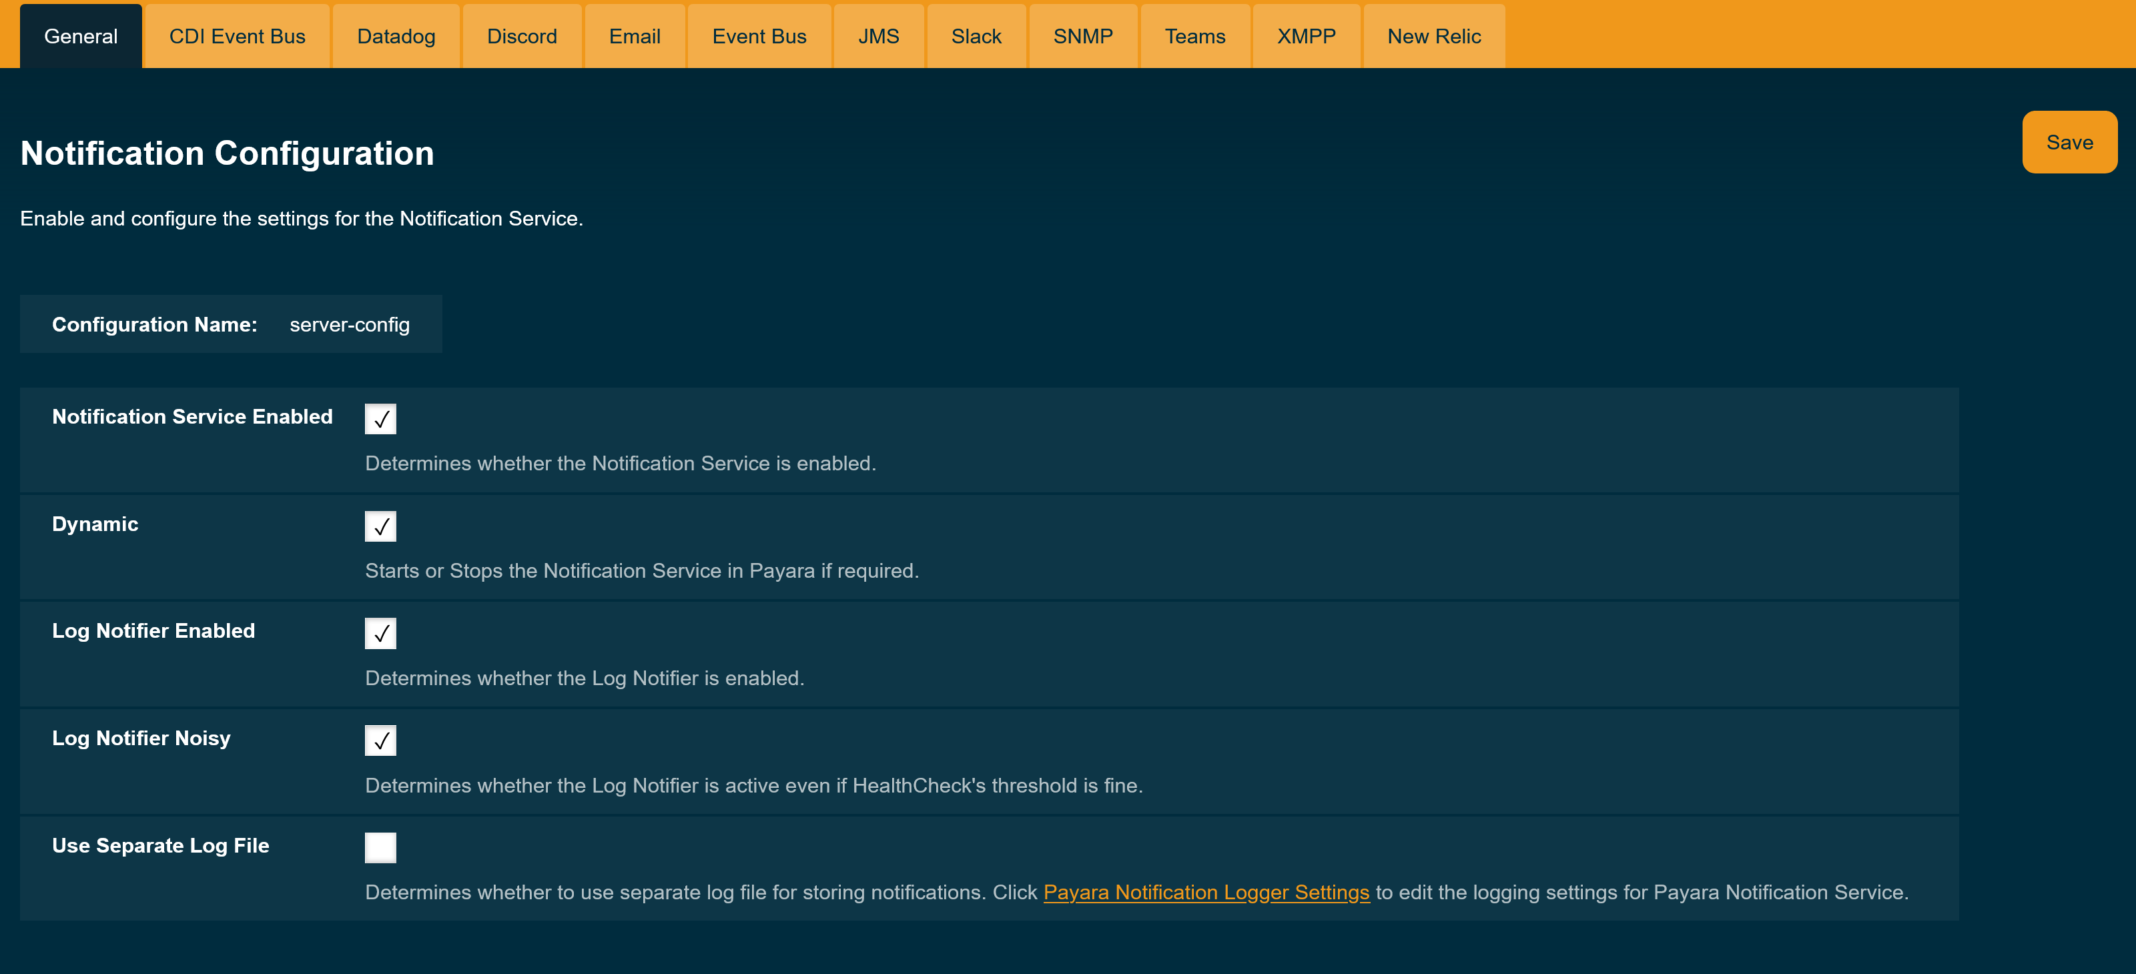Toggle the Log Notifier Enabled checkbox

pos(380,632)
